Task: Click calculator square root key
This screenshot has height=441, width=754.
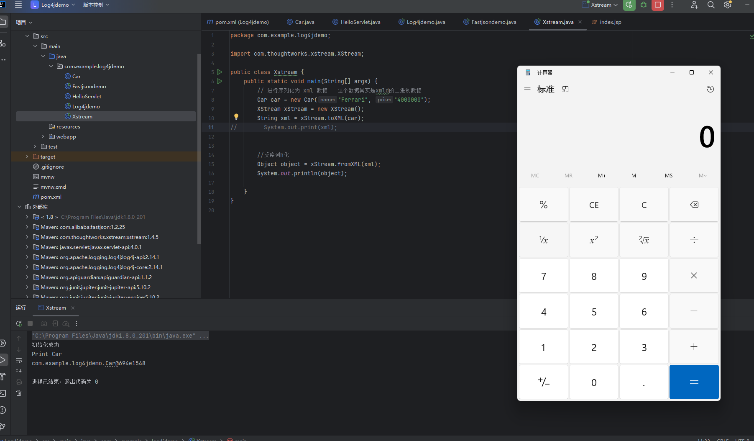Action: [x=644, y=240]
